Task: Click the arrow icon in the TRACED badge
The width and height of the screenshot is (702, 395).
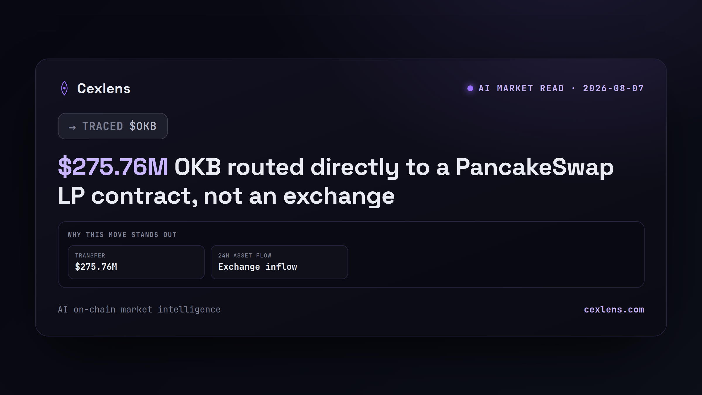Action: [72, 127]
